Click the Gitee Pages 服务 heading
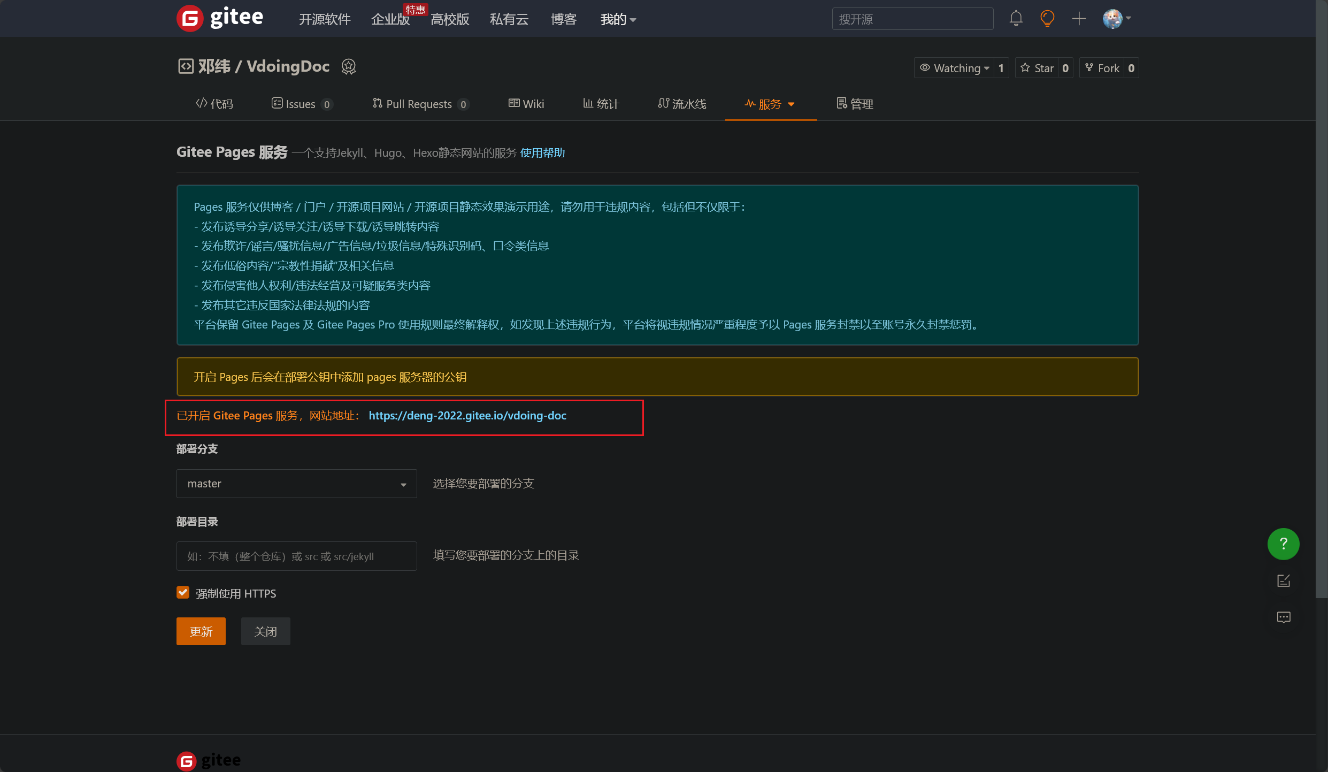This screenshot has width=1328, height=772. coord(232,152)
